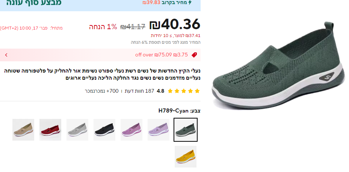The height and width of the screenshot is (172, 349).
Task: Click the product title text
Action: (x=102, y=74)
